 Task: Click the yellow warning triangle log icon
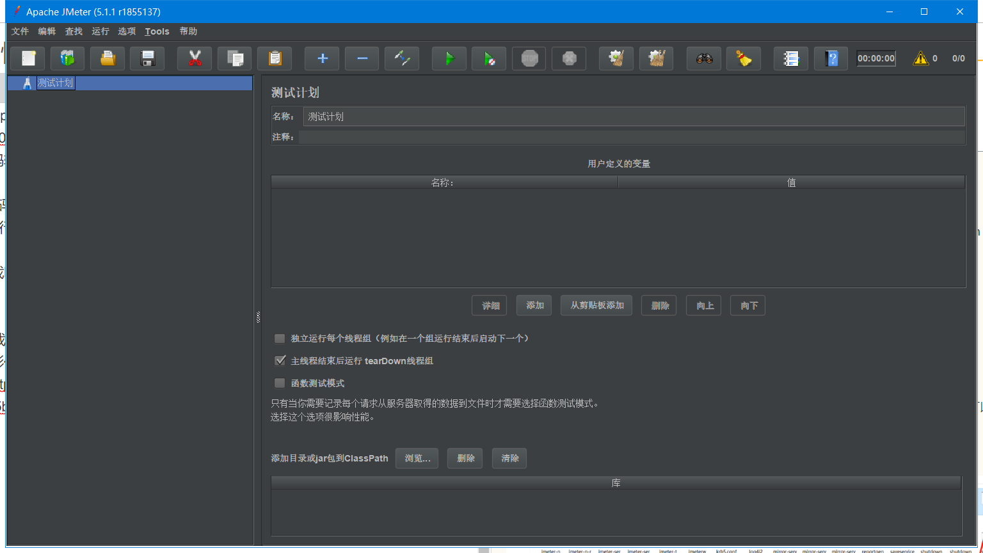[921, 58]
